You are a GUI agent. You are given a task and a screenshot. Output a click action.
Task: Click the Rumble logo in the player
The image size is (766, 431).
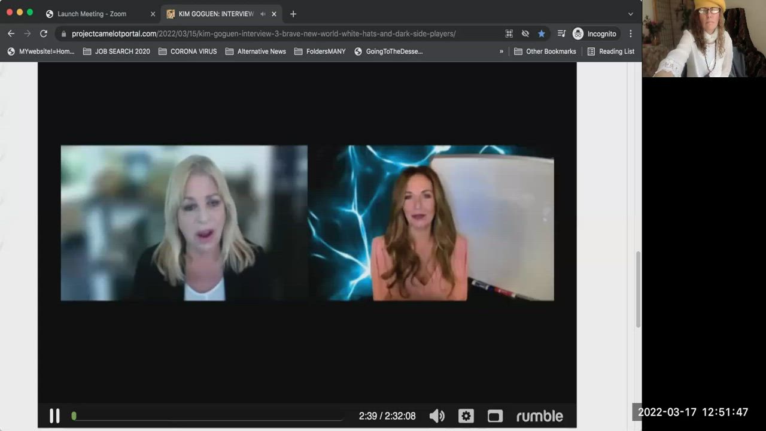pyautogui.click(x=539, y=416)
